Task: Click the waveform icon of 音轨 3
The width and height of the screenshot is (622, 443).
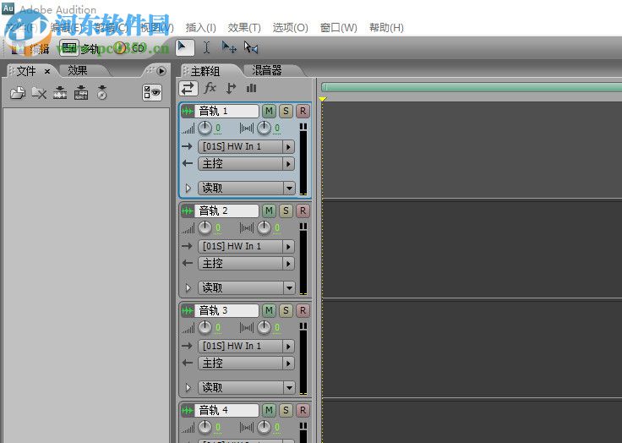Action: (188, 311)
